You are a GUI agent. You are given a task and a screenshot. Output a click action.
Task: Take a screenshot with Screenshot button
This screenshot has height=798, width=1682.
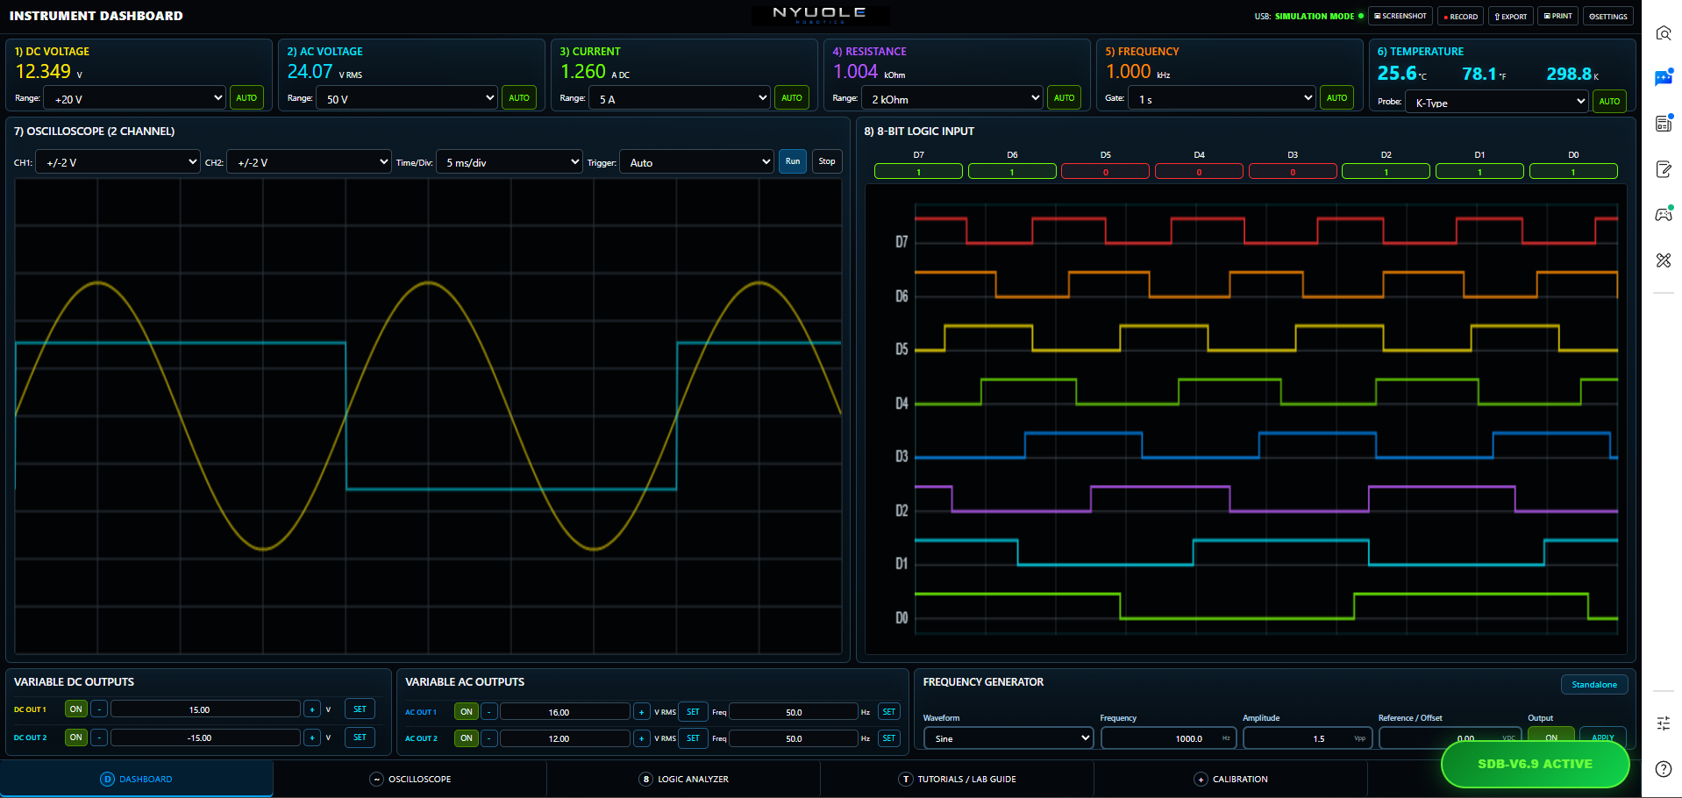click(x=1400, y=16)
